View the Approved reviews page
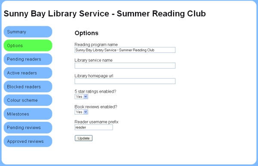258x166 pixels. click(28, 141)
